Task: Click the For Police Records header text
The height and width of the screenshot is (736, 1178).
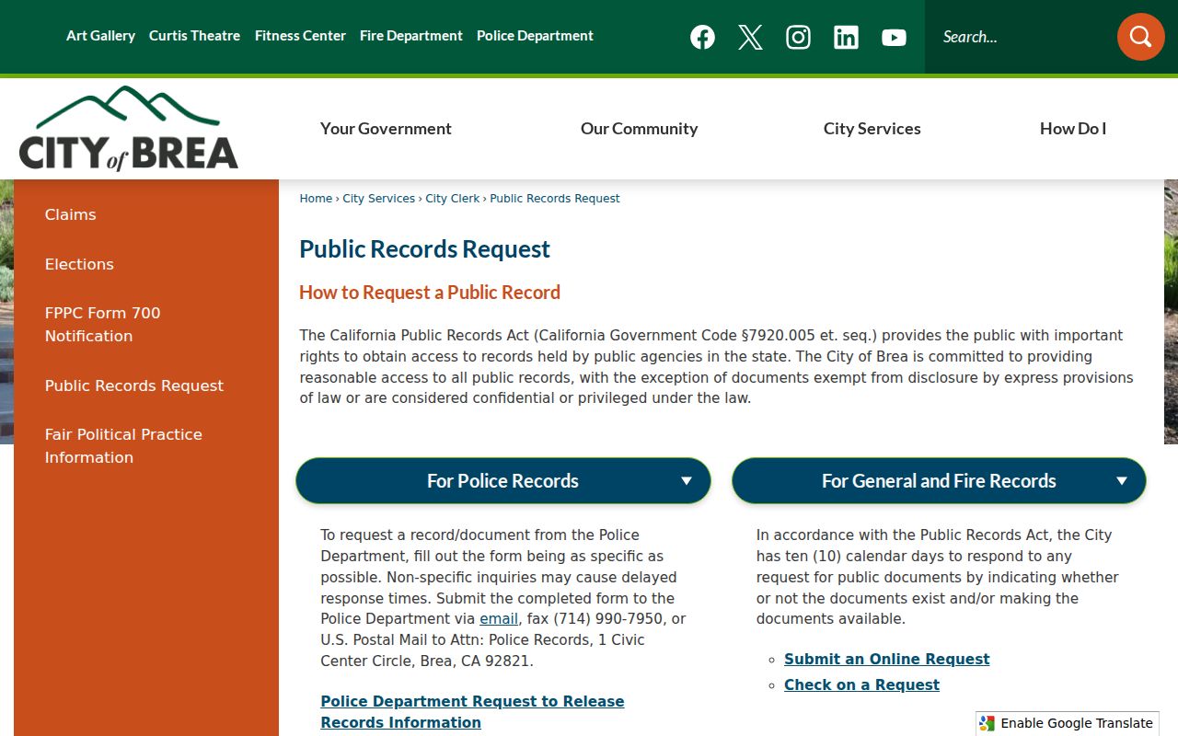Action: (x=502, y=481)
